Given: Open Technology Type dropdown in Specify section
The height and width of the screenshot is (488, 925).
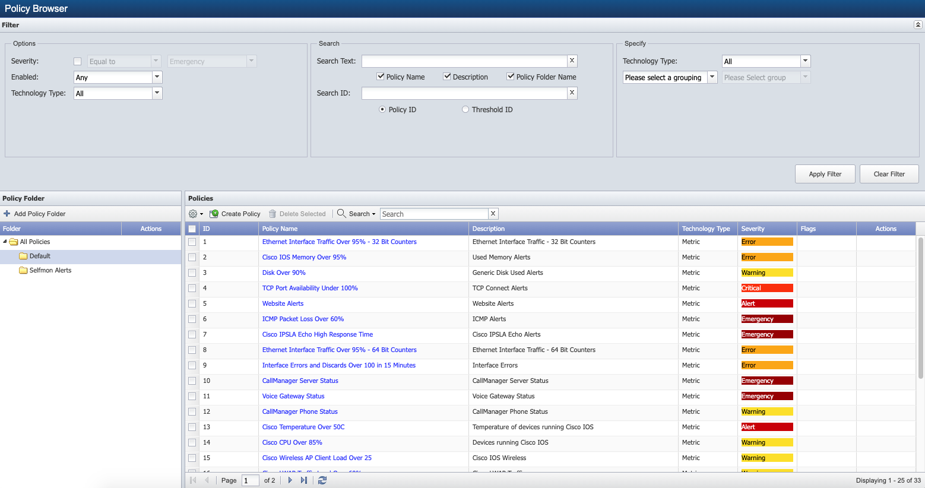Looking at the screenshot, I should click(806, 61).
